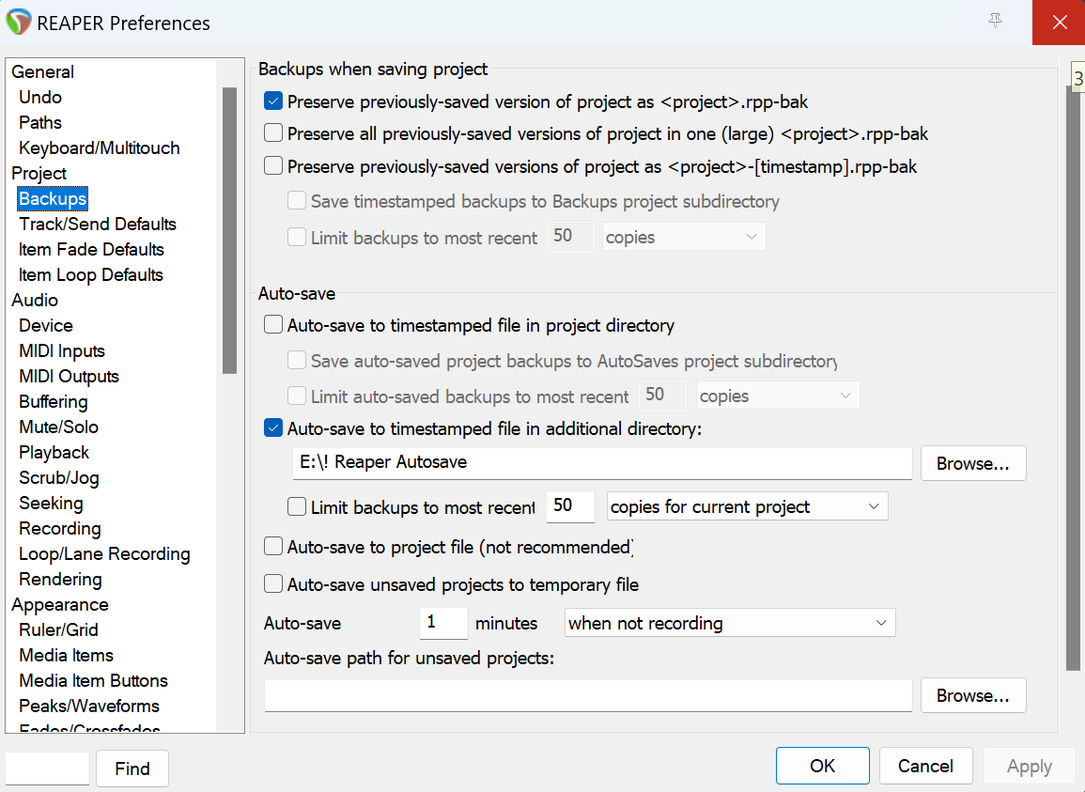Image resolution: width=1085 pixels, height=792 pixels.
Task: Open Loop/Lane Recording preferences
Action: point(104,554)
